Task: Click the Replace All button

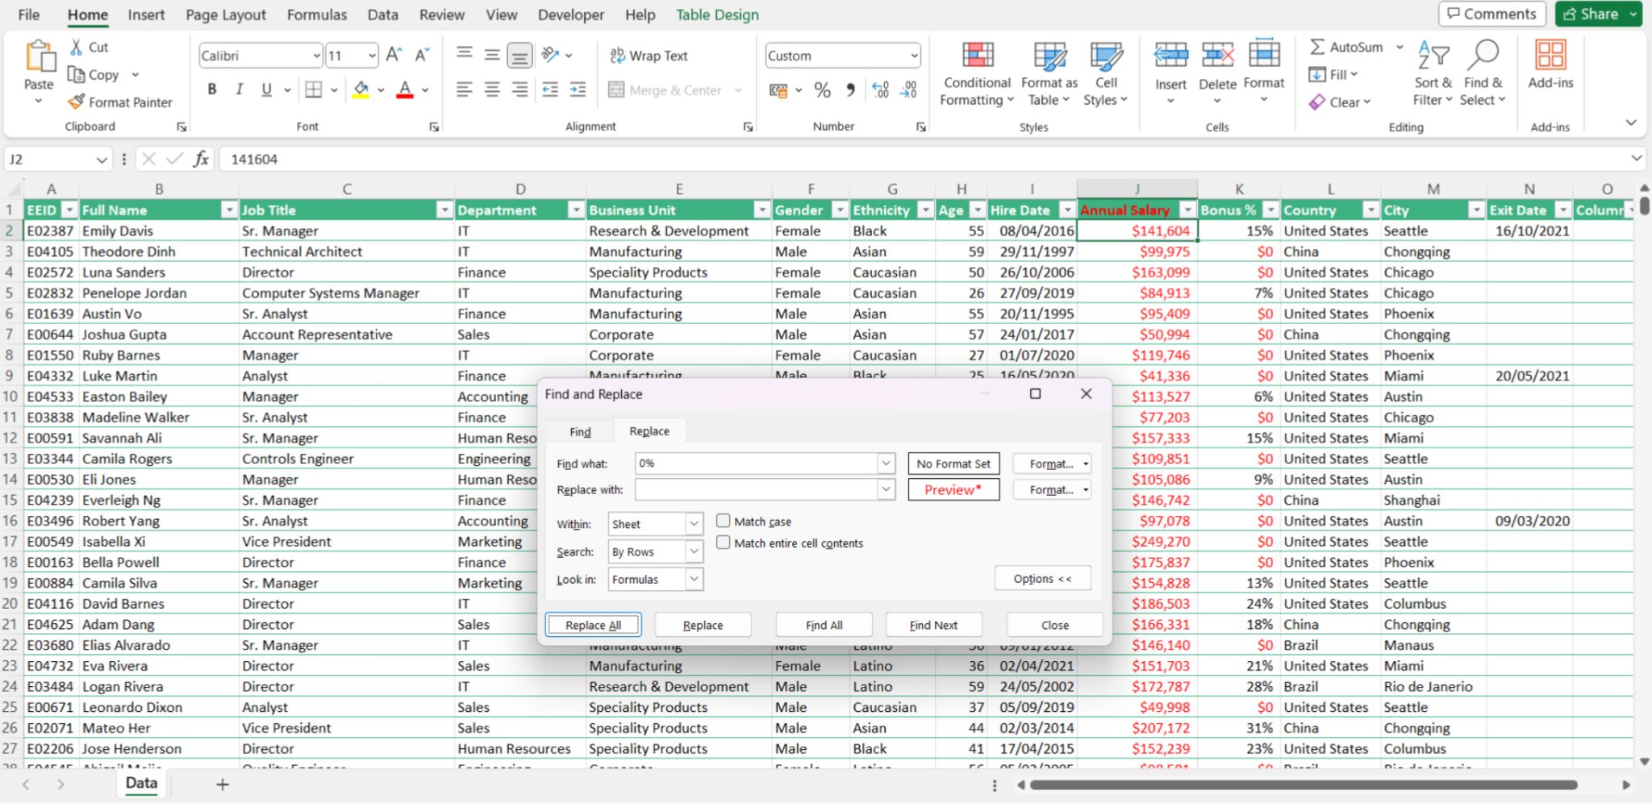Action: [593, 624]
